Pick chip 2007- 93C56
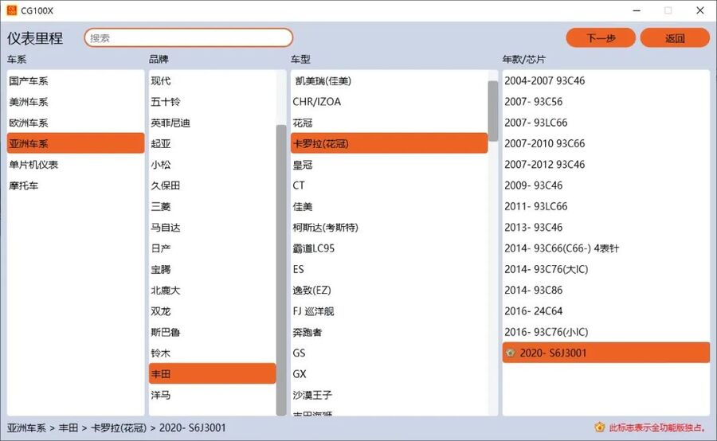717x441 pixels. tap(606, 102)
